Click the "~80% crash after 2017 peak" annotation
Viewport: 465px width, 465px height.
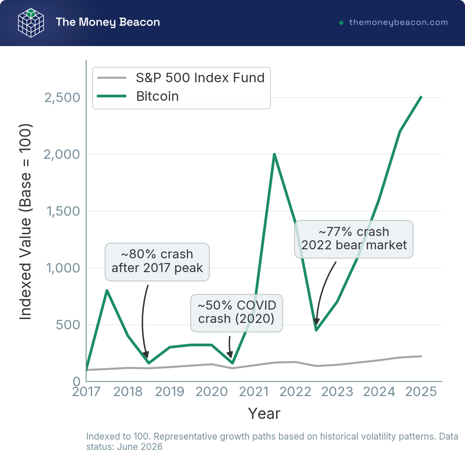pos(157,262)
